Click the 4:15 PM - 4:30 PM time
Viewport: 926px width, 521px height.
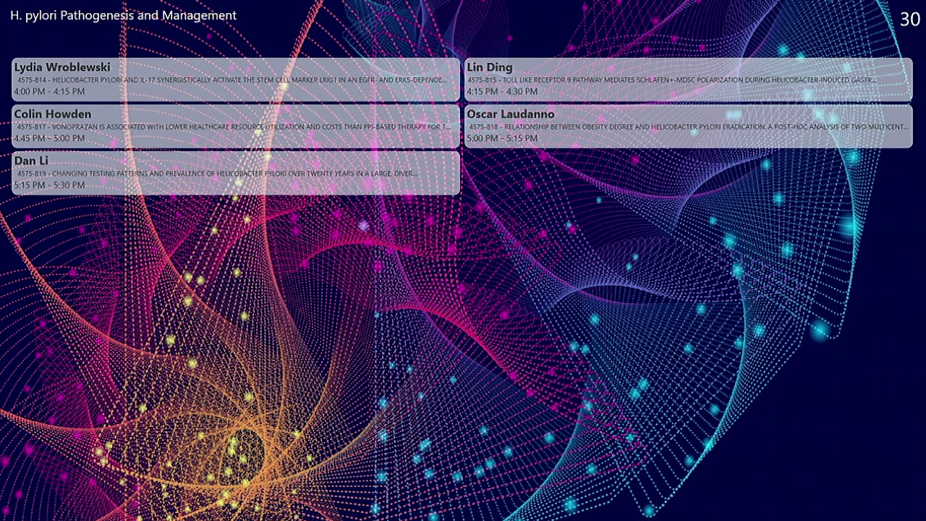click(502, 92)
